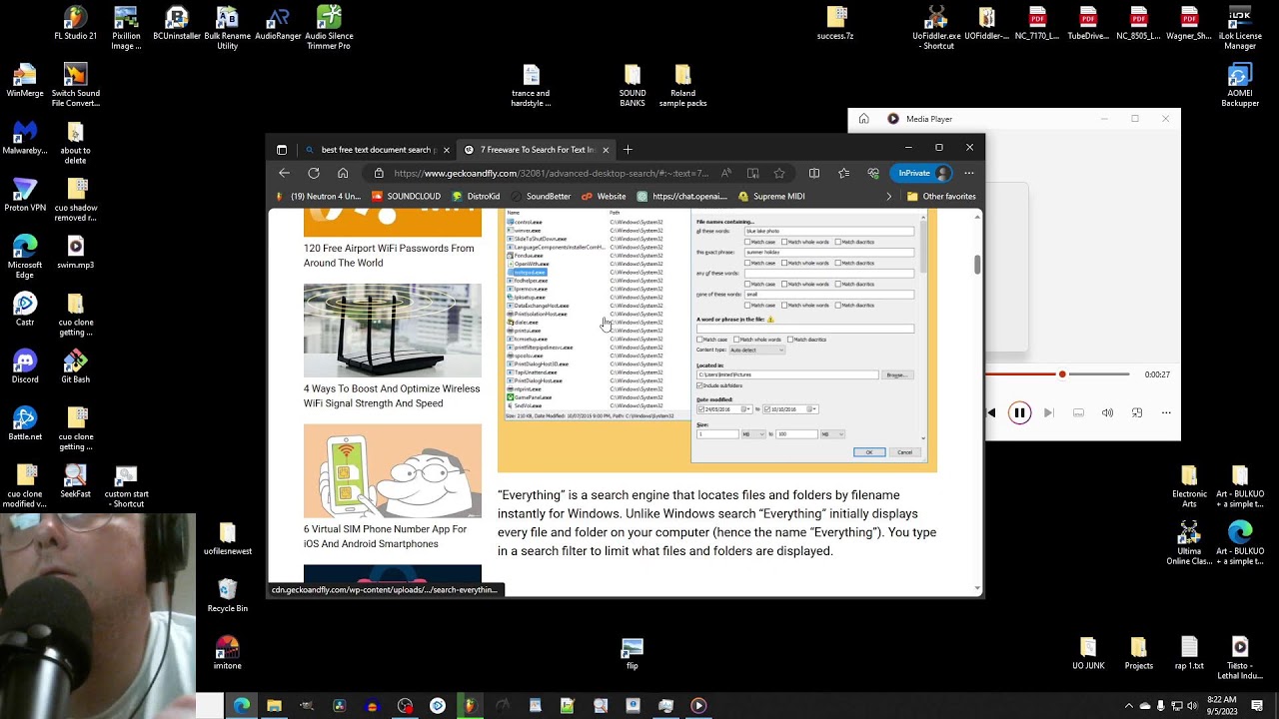Expand the bookmarks bar overflow chevron

pyautogui.click(x=889, y=197)
